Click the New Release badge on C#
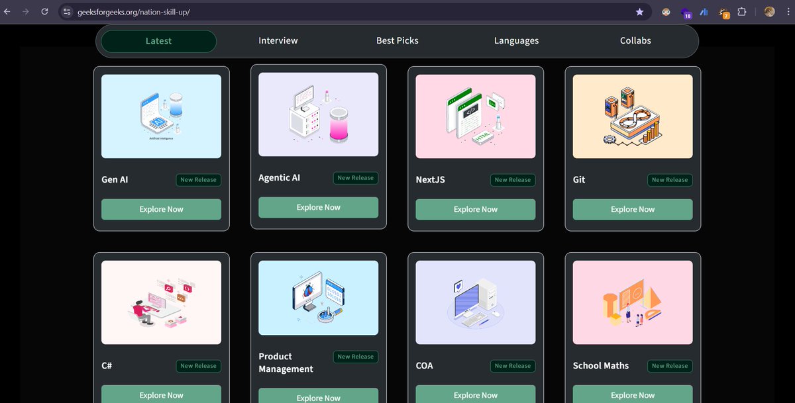Screen dimensions: 795x403 point(199,365)
